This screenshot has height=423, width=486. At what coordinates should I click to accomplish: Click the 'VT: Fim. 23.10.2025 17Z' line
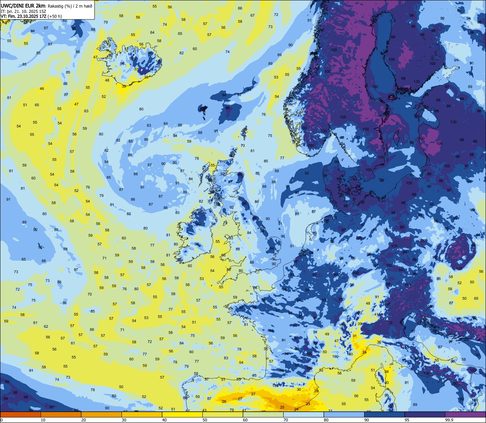pos(24,16)
